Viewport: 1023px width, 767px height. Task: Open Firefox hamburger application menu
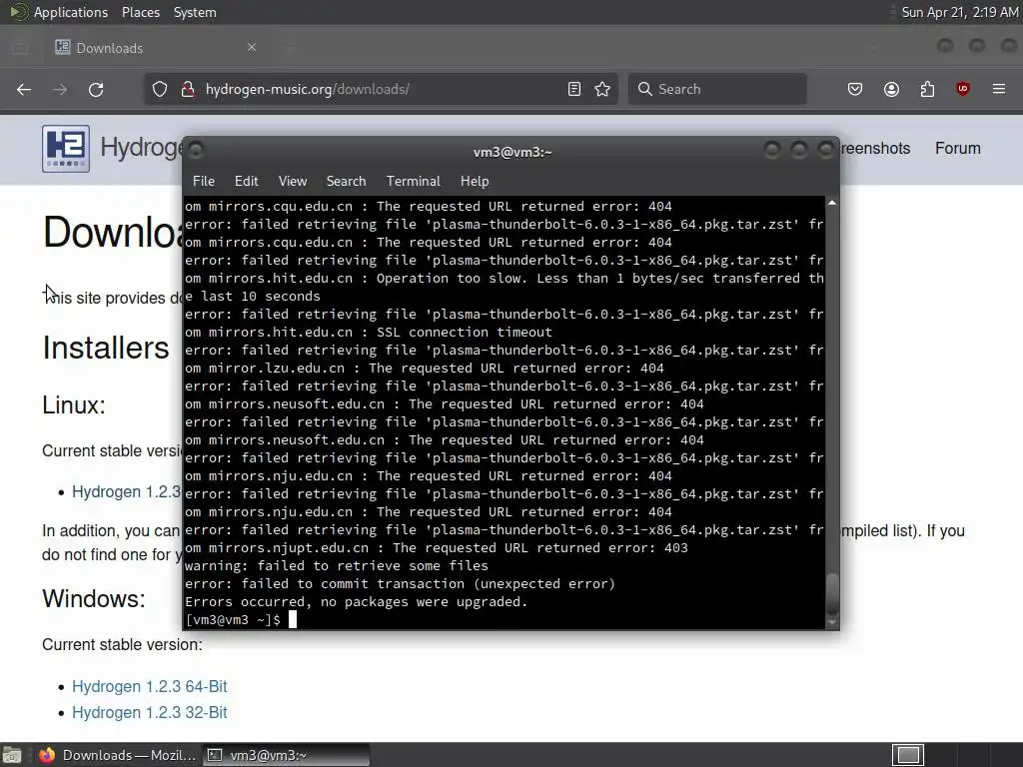click(x=999, y=89)
